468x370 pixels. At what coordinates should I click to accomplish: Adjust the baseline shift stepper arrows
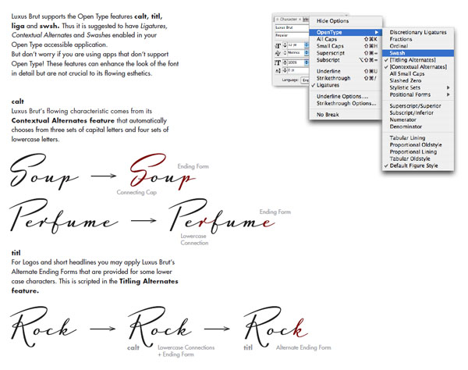[x=285, y=70]
